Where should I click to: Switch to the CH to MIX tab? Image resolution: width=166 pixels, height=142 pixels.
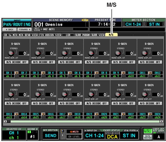[10, 35]
